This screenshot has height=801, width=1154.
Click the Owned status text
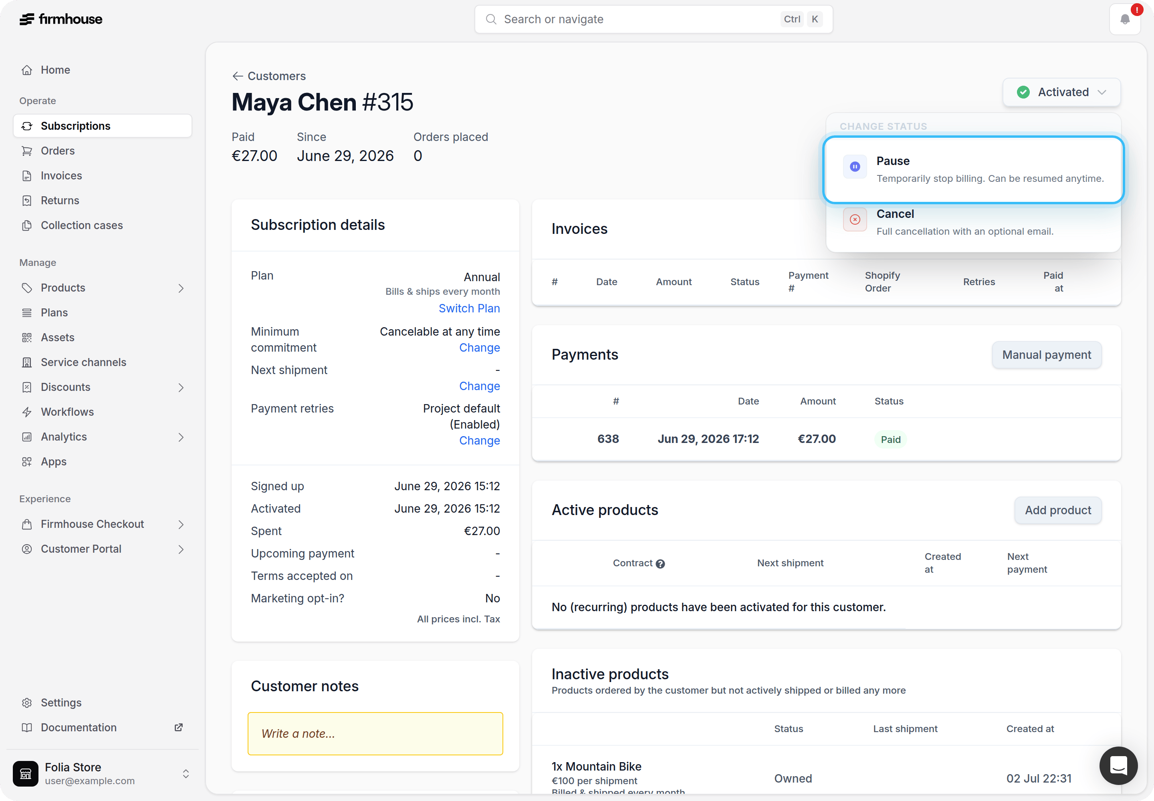click(x=793, y=779)
